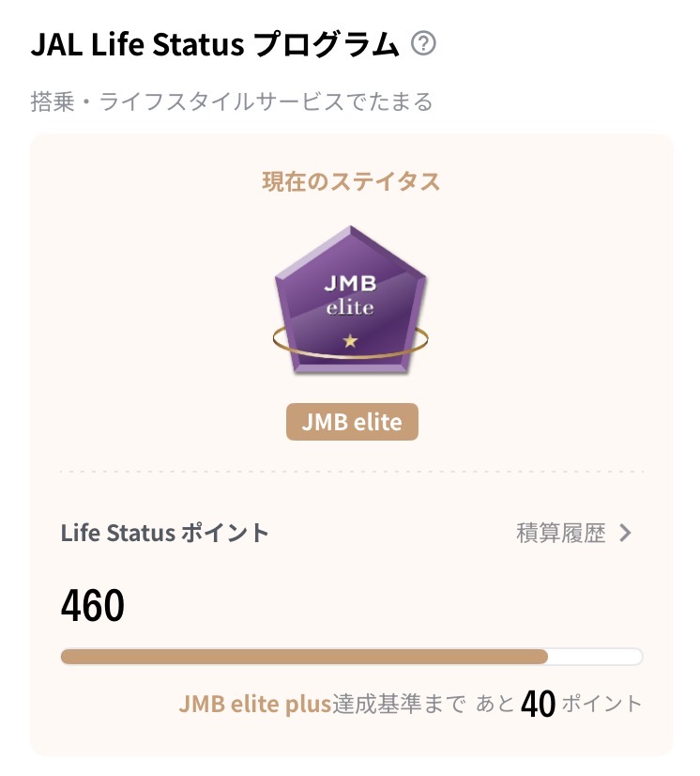The height and width of the screenshot is (776, 700).
Task: Click the gold star on the badge
Action: pyautogui.click(x=350, y=341)
